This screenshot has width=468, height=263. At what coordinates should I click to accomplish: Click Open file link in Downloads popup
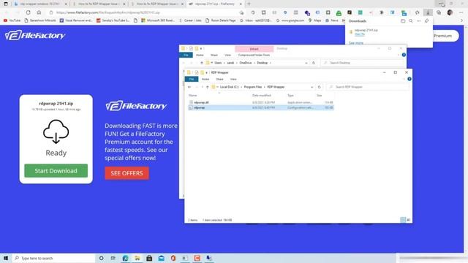[360, 34]
